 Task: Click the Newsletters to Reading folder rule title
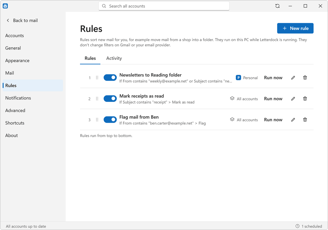[x=151, y=75]
